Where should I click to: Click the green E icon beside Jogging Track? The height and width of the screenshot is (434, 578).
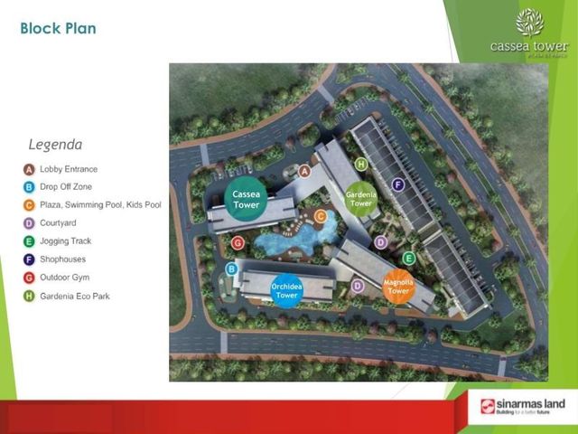[29, 241]
